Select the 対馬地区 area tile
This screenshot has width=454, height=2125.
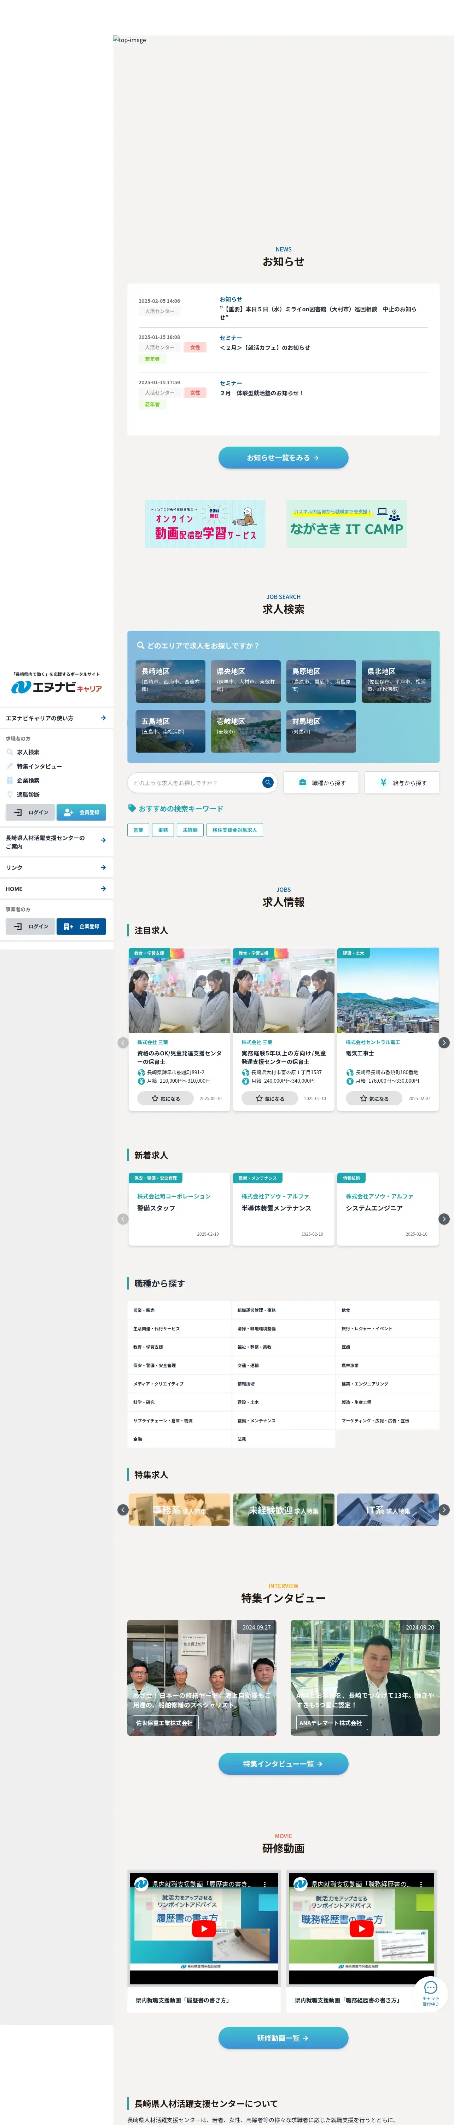[x=321, y=731]
